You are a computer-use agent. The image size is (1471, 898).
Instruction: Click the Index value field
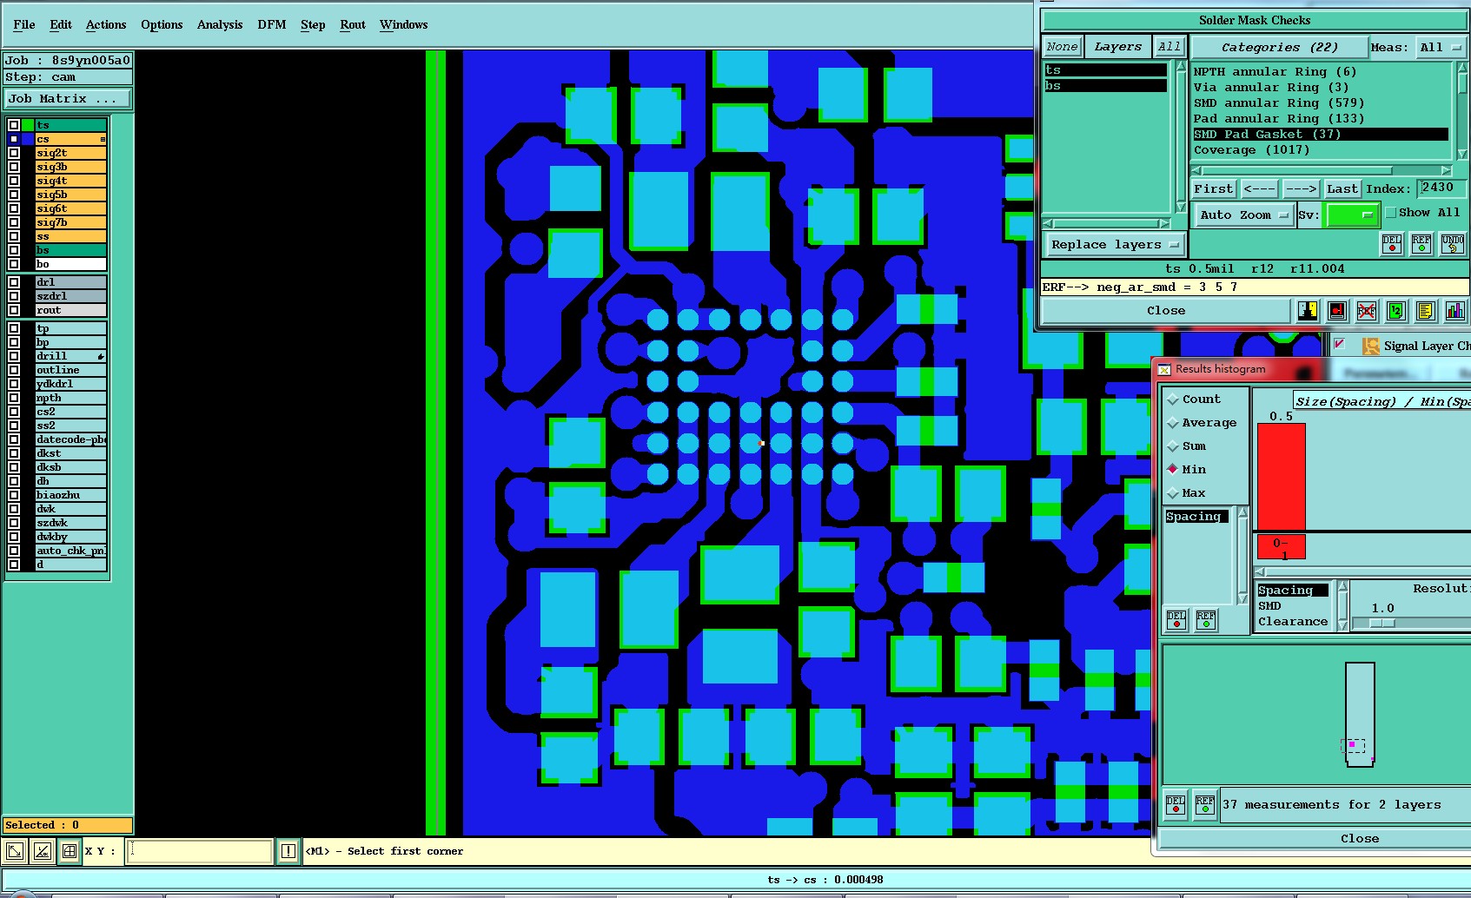coord(1441,188)
